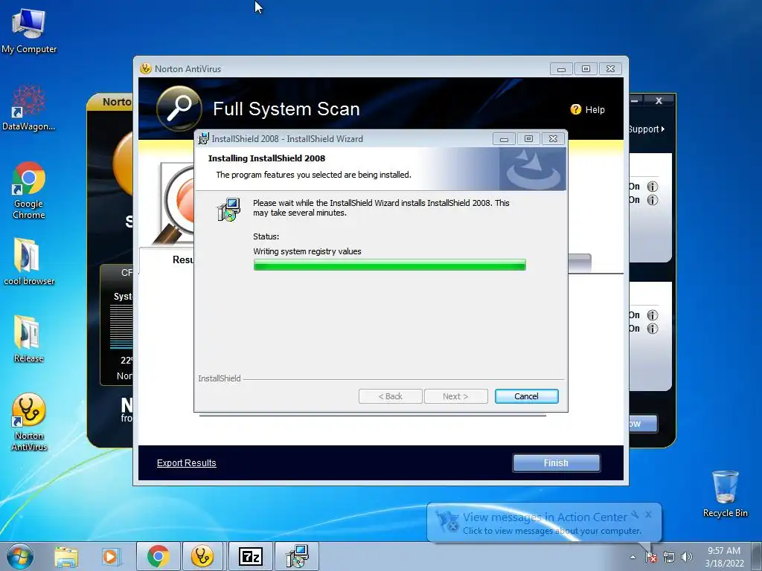Click the Back button in wizard
The height and width of the screenshot is (571, 762).
pos(390,396)
